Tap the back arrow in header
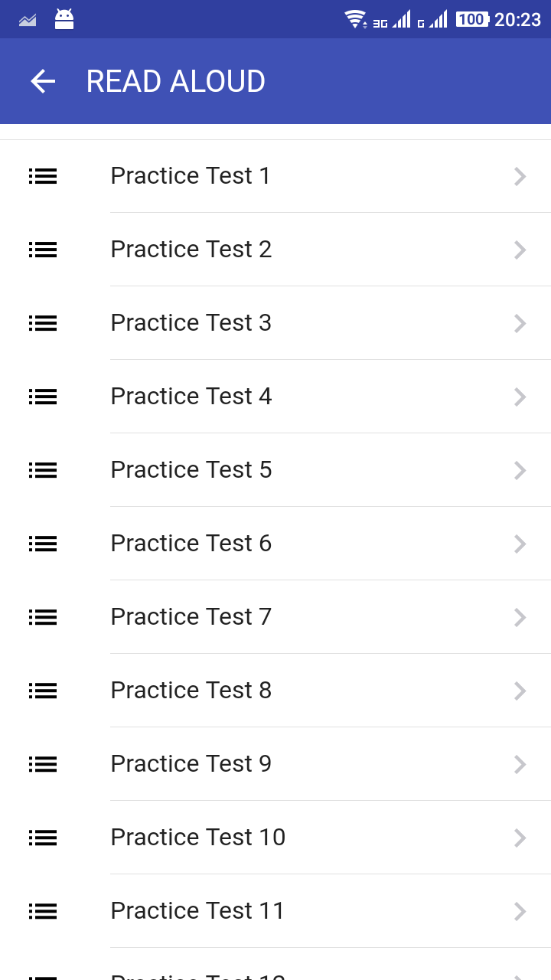 (43, 81)
